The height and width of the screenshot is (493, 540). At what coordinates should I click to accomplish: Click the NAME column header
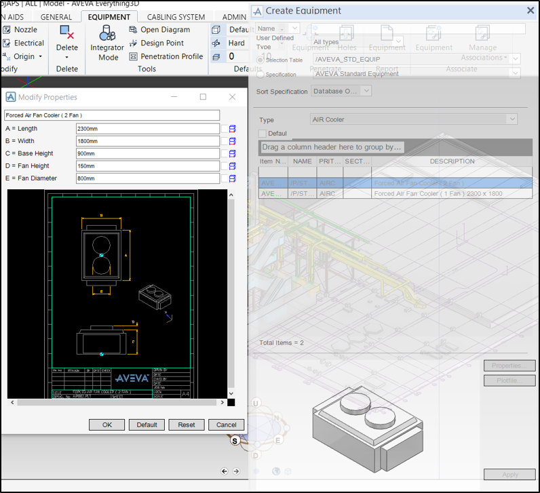pyautogui.click(x=302, y=161)
